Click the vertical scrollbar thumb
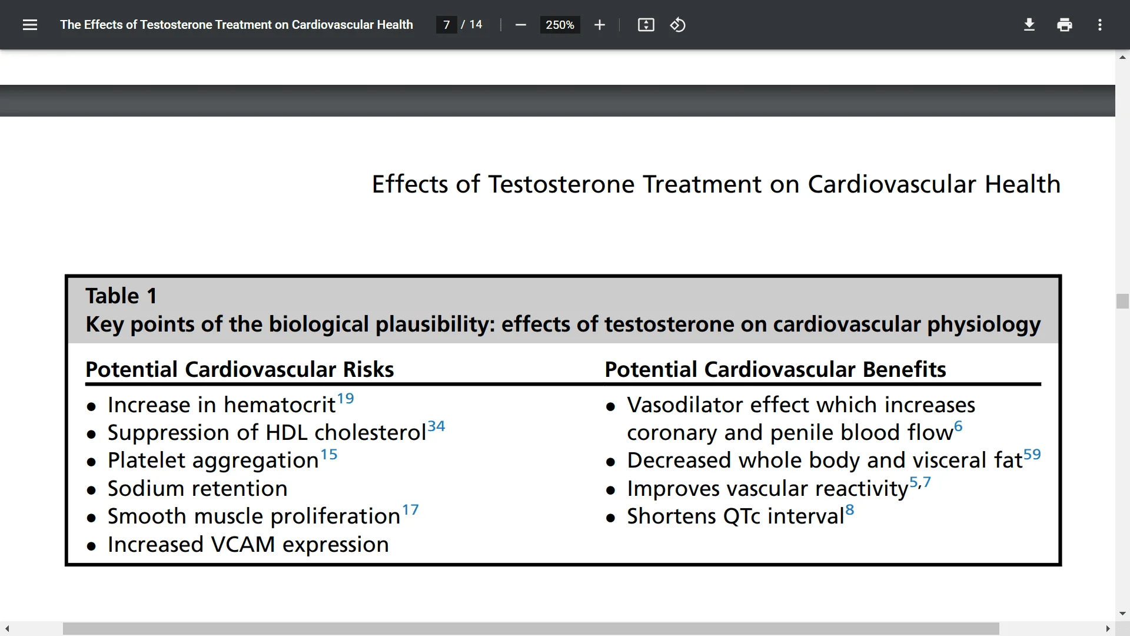1130x636 pixels. click(1122, 301)
